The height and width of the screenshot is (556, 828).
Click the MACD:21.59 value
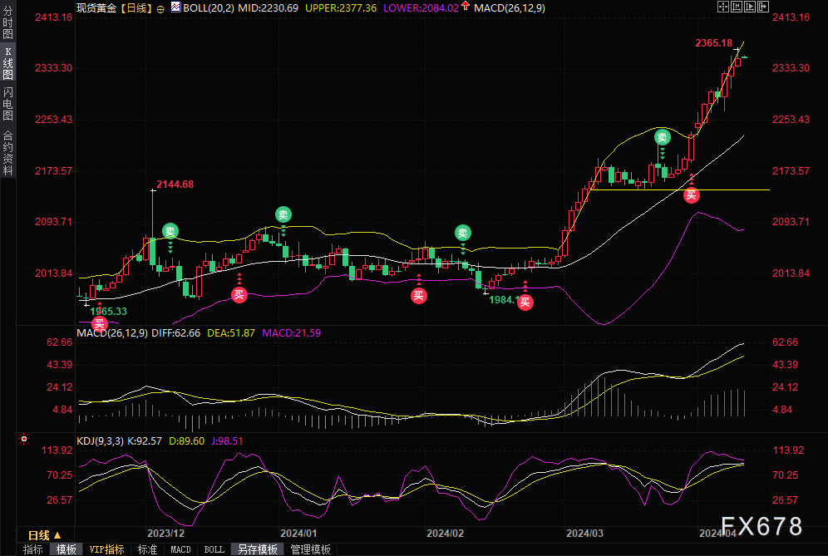pos(292,333)
